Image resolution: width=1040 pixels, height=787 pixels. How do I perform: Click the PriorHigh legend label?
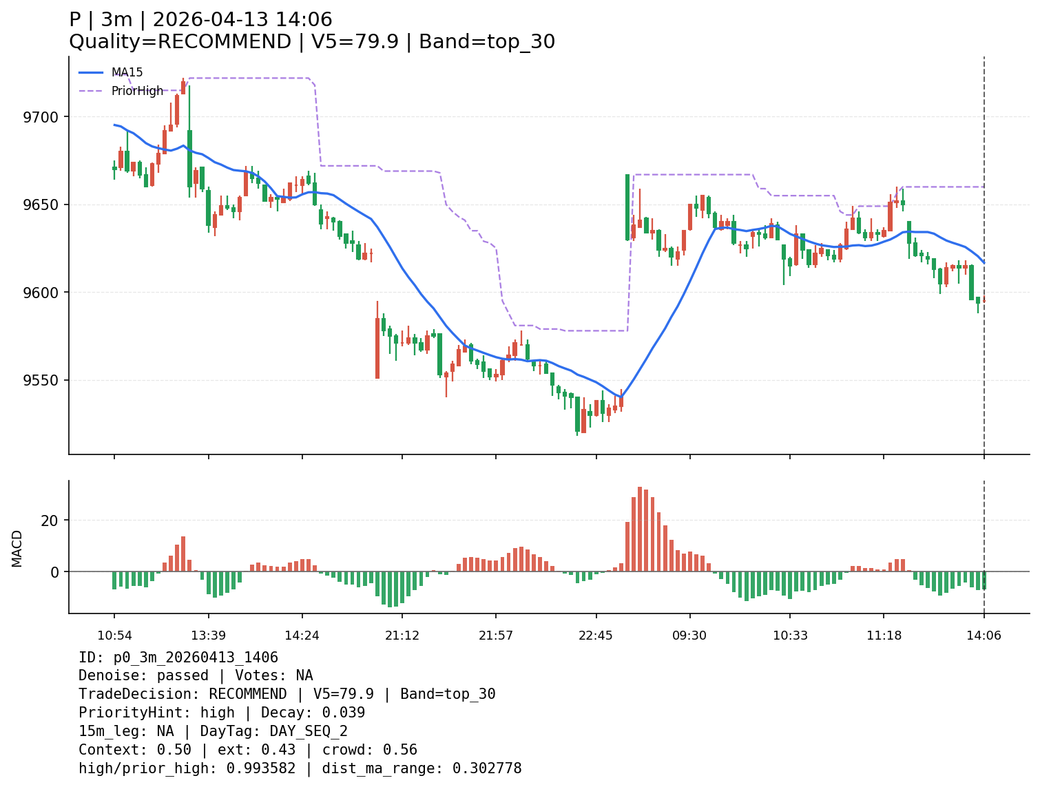pyautogui.click(x=138, y=91)
